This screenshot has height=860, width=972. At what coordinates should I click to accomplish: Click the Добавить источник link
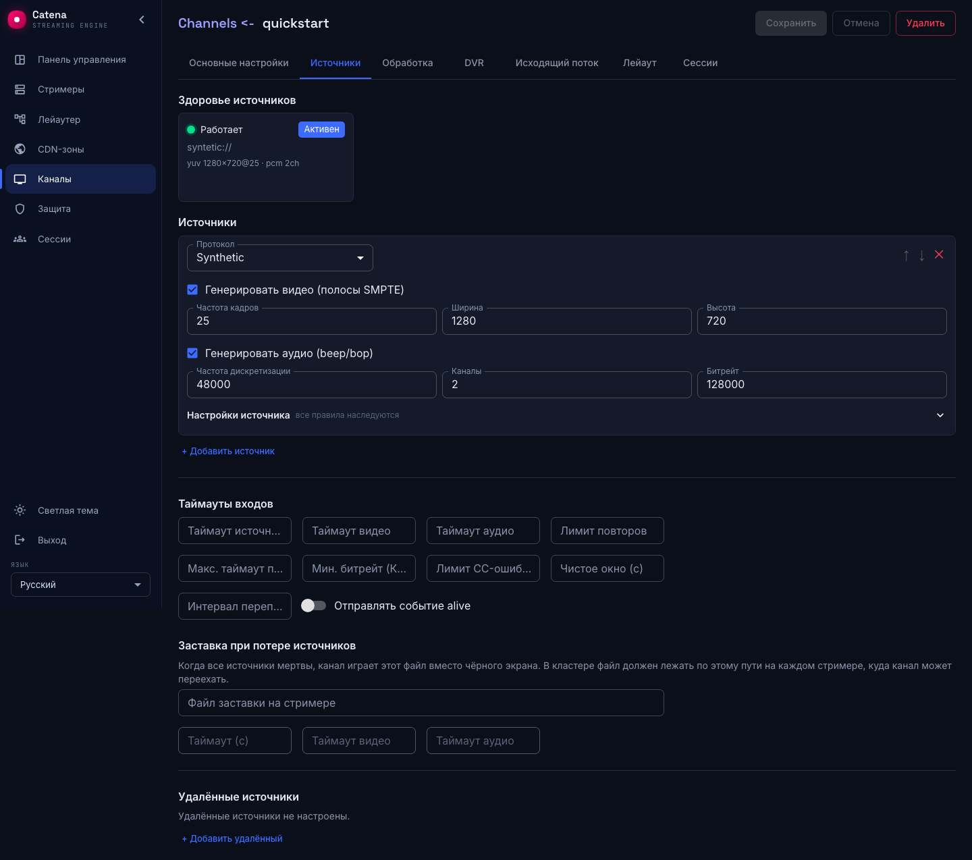pyautogui.click(x=228, y=451)
